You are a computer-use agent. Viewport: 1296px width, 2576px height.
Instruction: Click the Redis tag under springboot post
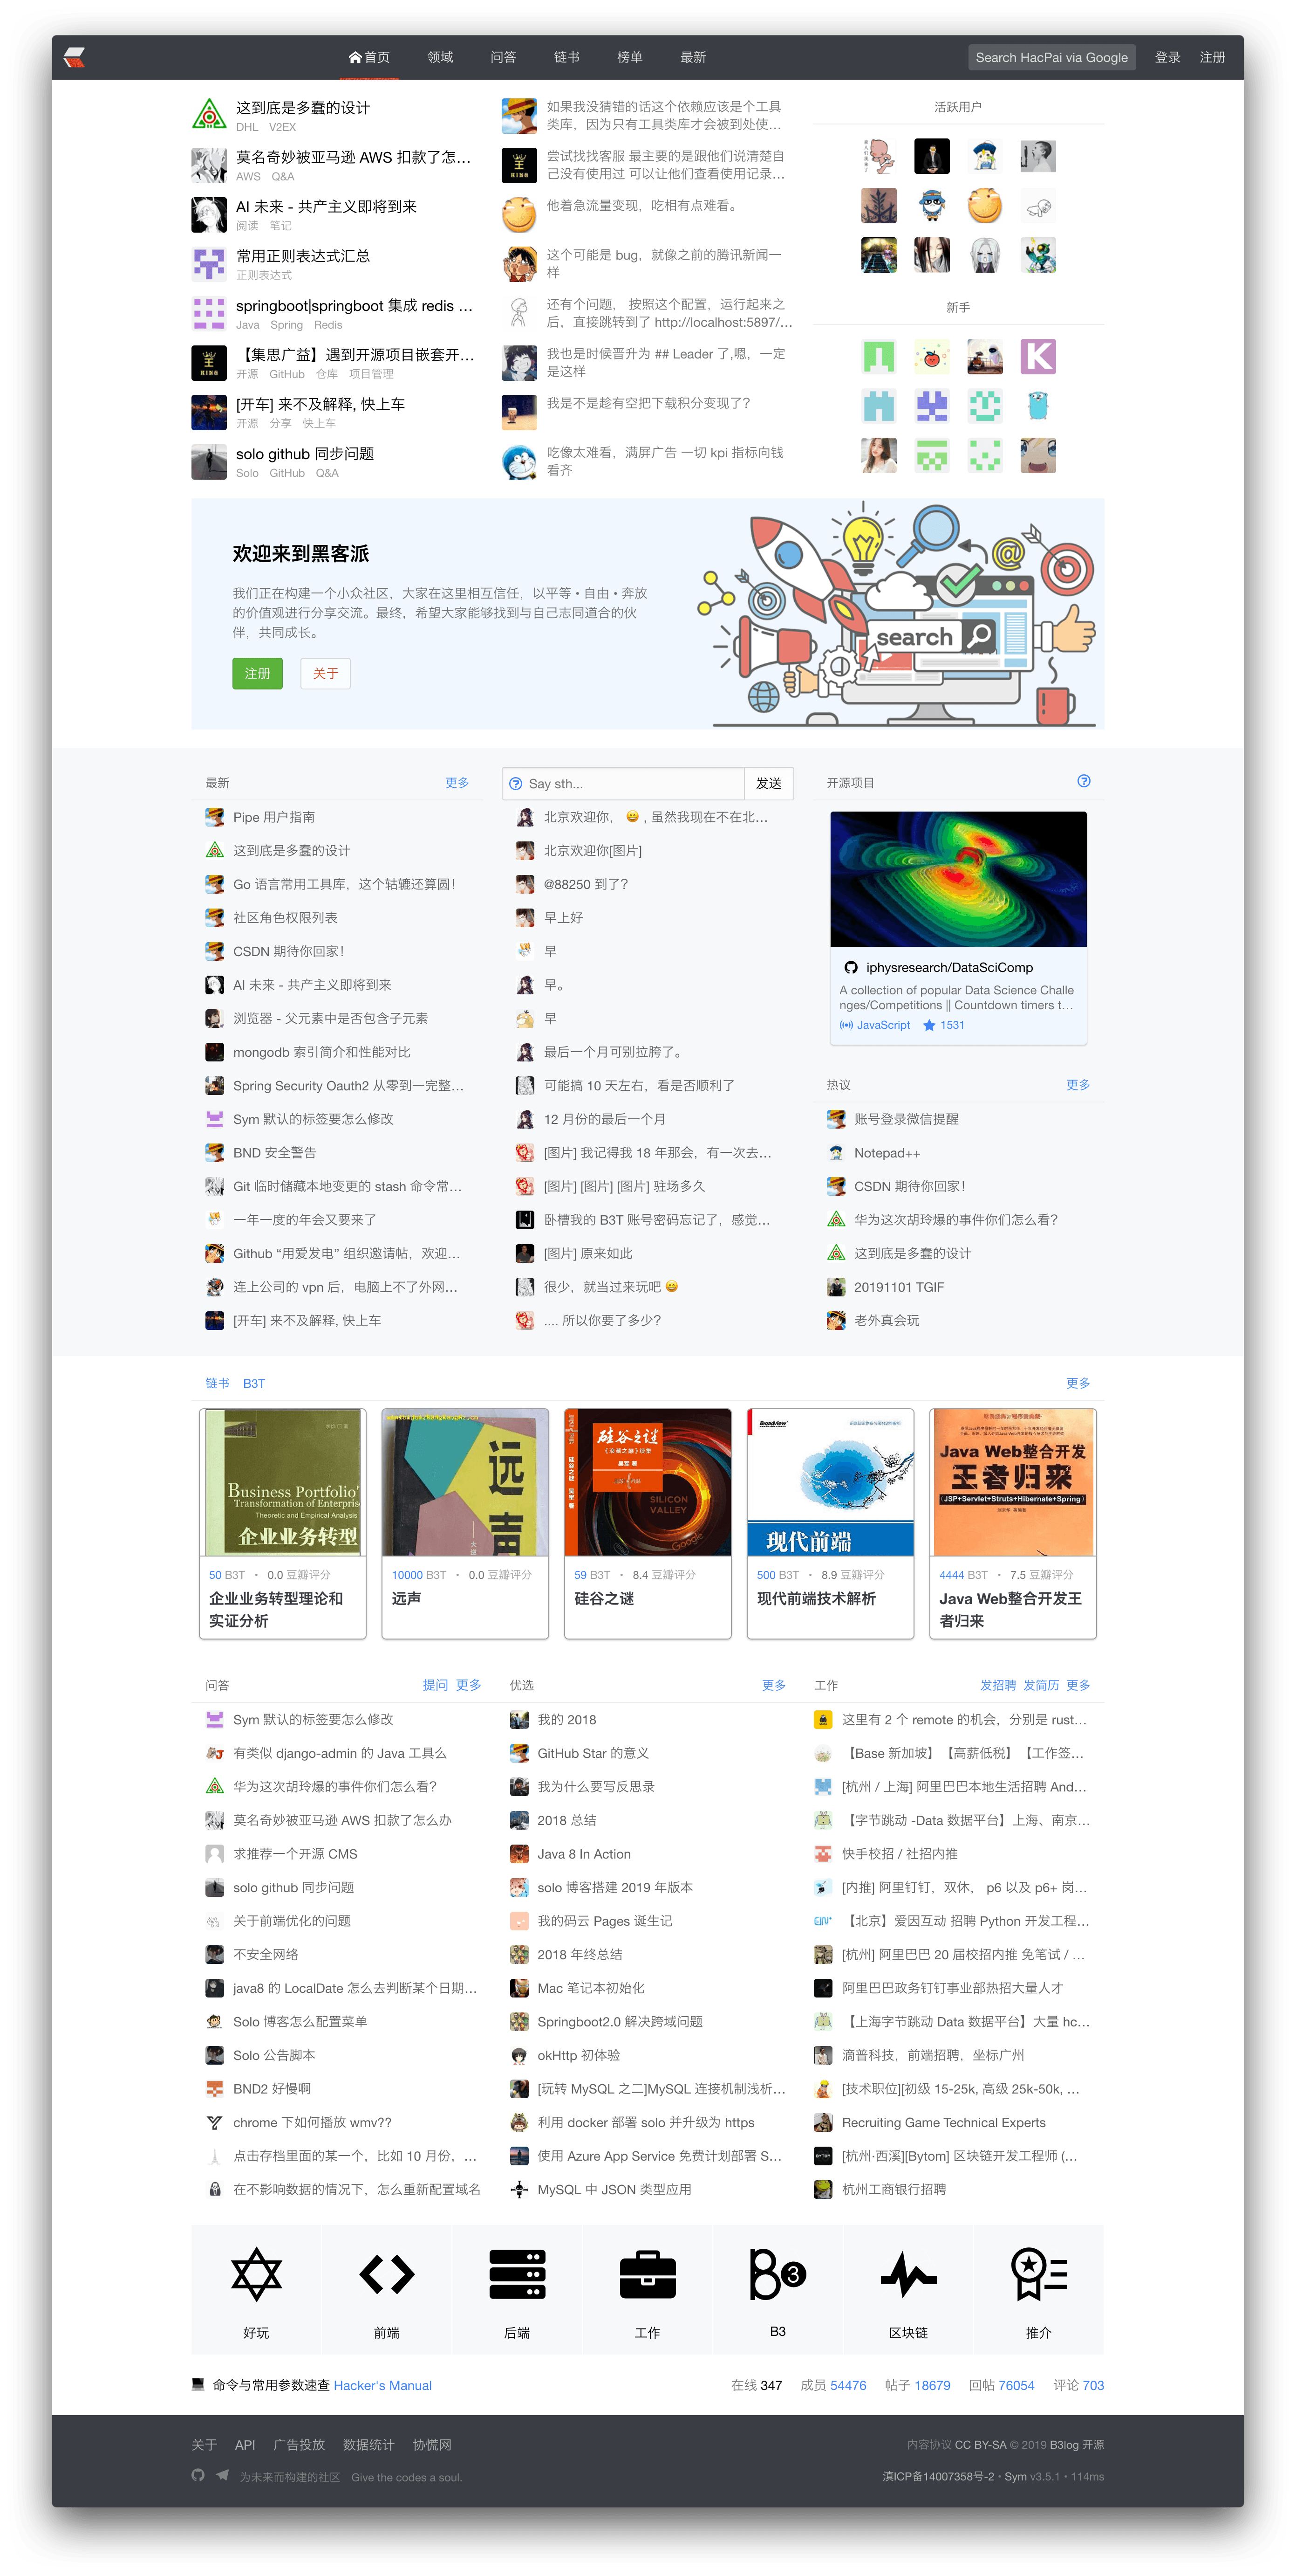[328, 325]
